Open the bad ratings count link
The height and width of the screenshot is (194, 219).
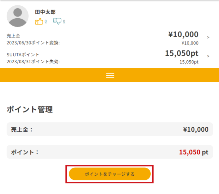[64, 21]
